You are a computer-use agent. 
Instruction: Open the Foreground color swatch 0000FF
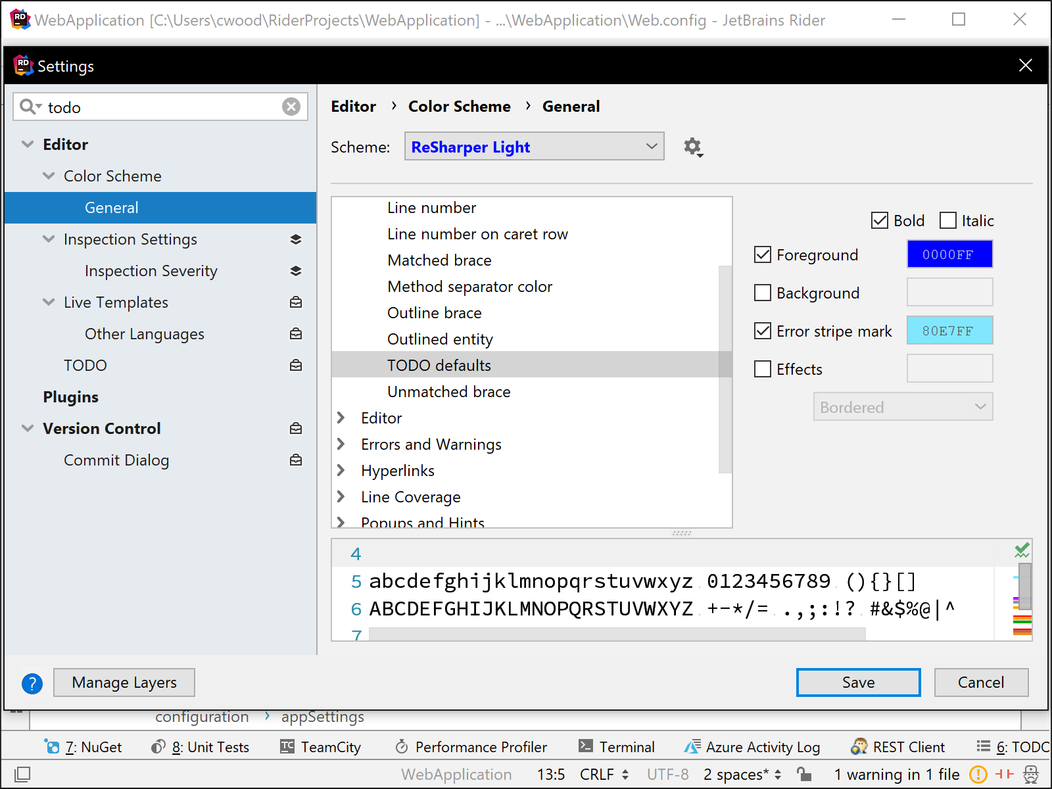[x=949, y=254]
